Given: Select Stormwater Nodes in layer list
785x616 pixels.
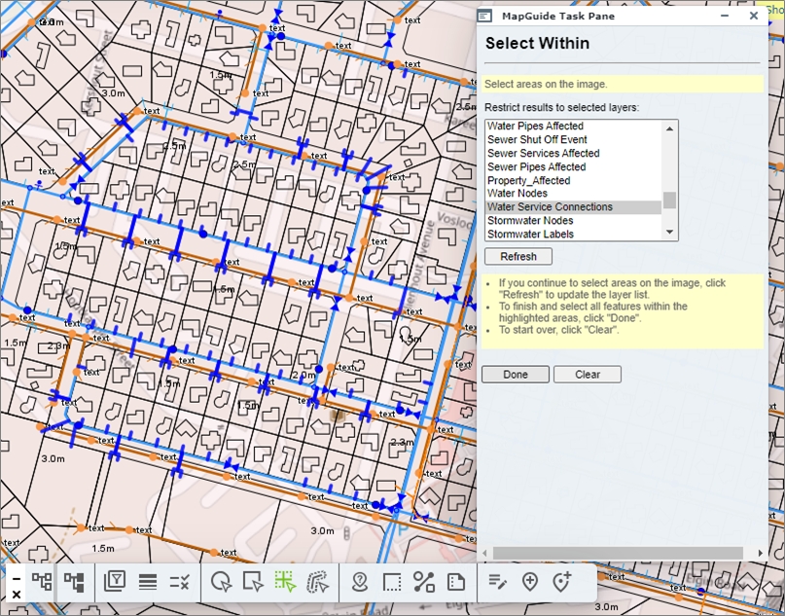Looking at the screenshot, I should pos(530,221).
